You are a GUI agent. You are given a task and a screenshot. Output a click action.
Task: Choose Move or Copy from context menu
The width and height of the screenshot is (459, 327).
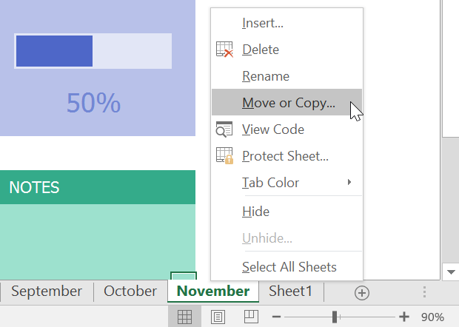[x=288, y=103]
